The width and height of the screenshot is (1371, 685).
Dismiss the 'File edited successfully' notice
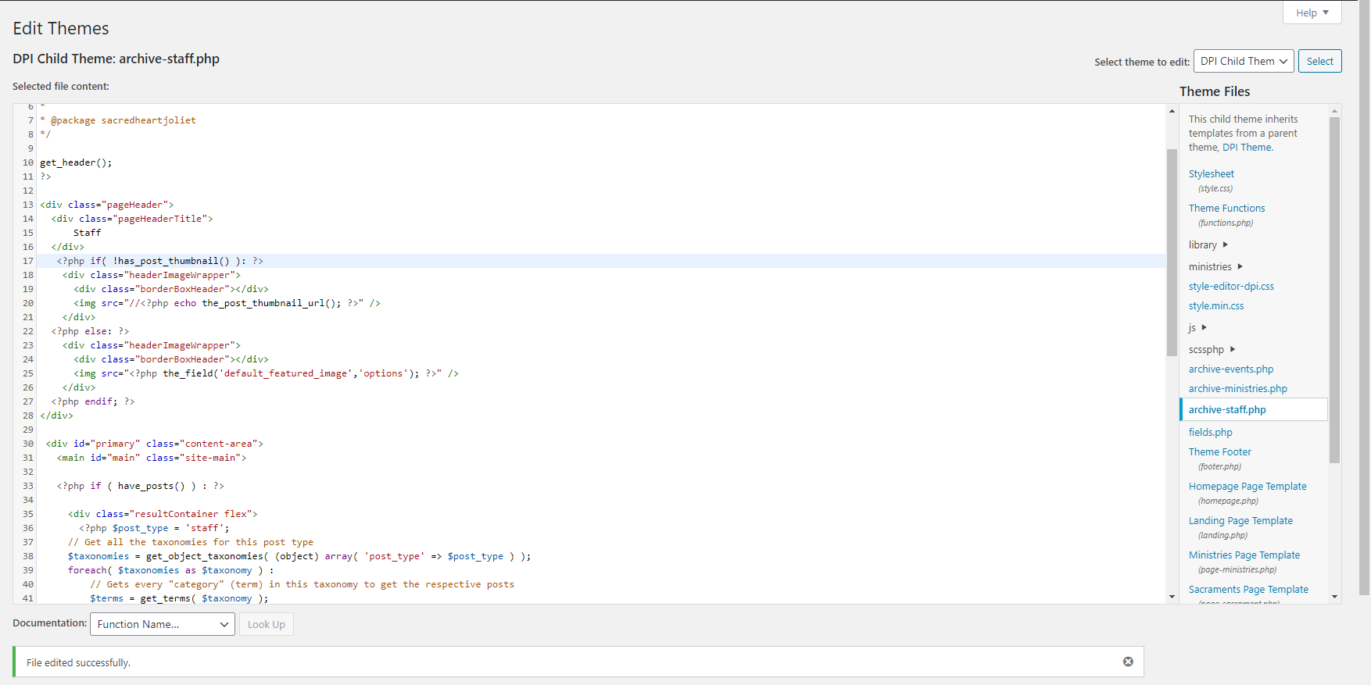click(x=1128, y=662)
